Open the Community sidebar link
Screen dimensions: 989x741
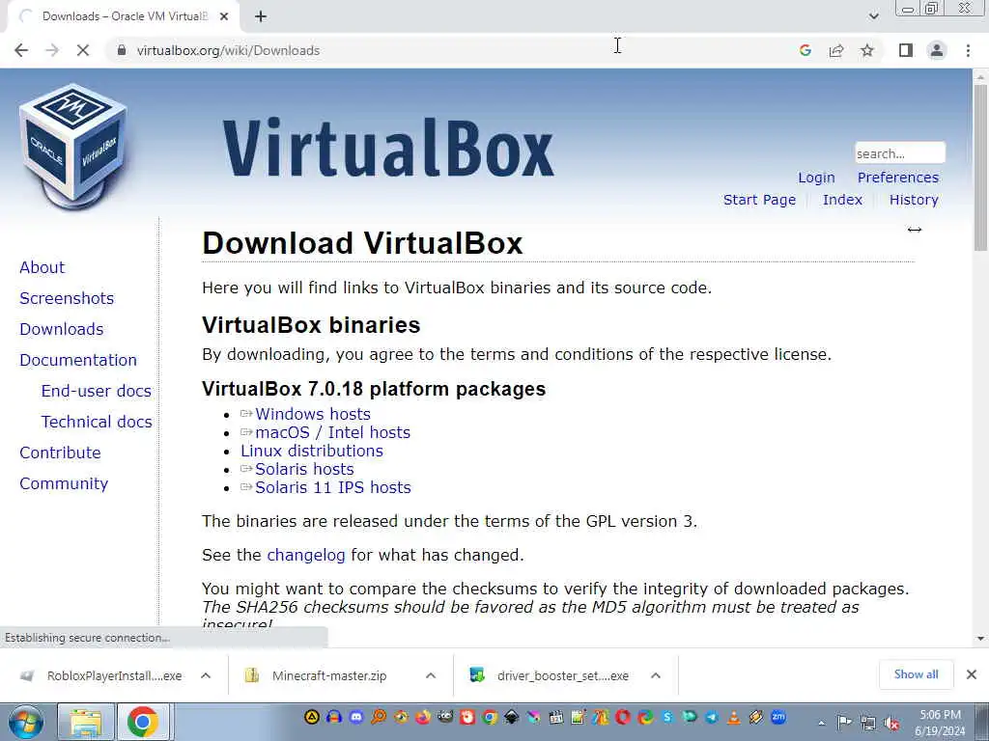tap(64, 483)
